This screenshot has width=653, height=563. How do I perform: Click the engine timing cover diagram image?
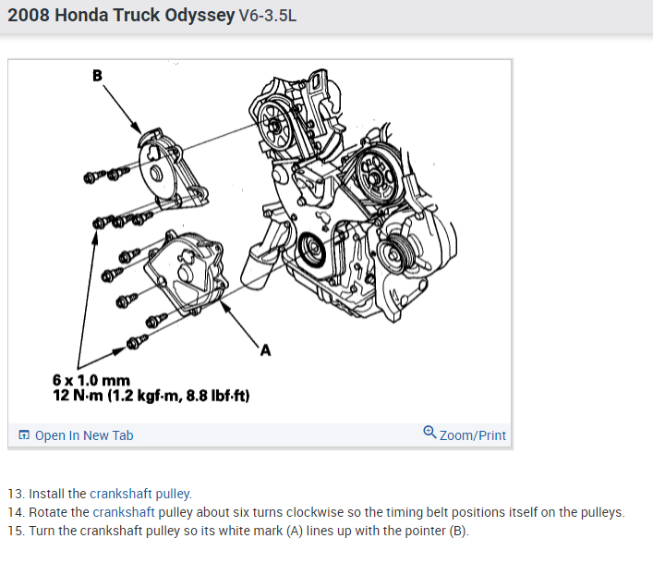[x=260, y=241]
